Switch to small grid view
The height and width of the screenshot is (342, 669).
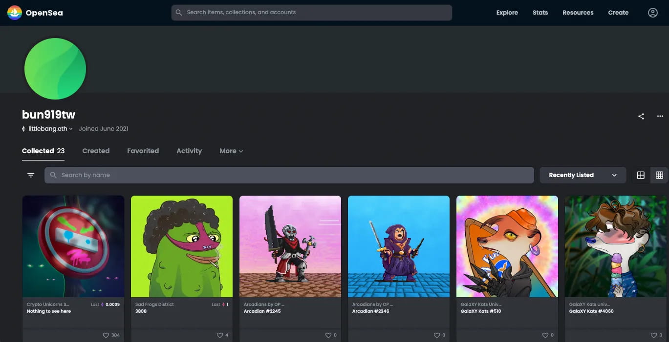pos(659,175)
